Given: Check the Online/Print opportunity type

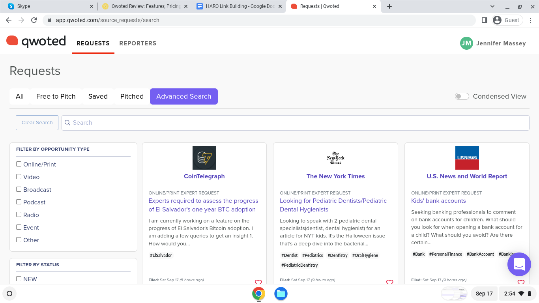Looking at the screenshot, I should coord(19,164).
